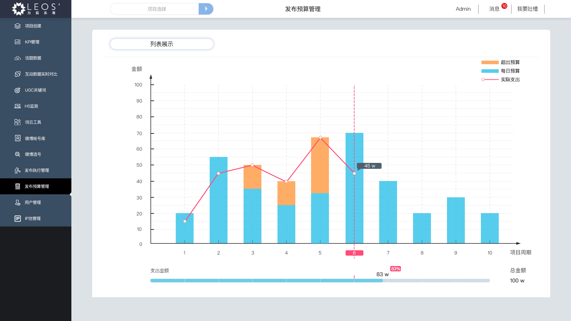Select 用户管理 text label
This screenshot has height=321, width=571.
pos(33,202)
